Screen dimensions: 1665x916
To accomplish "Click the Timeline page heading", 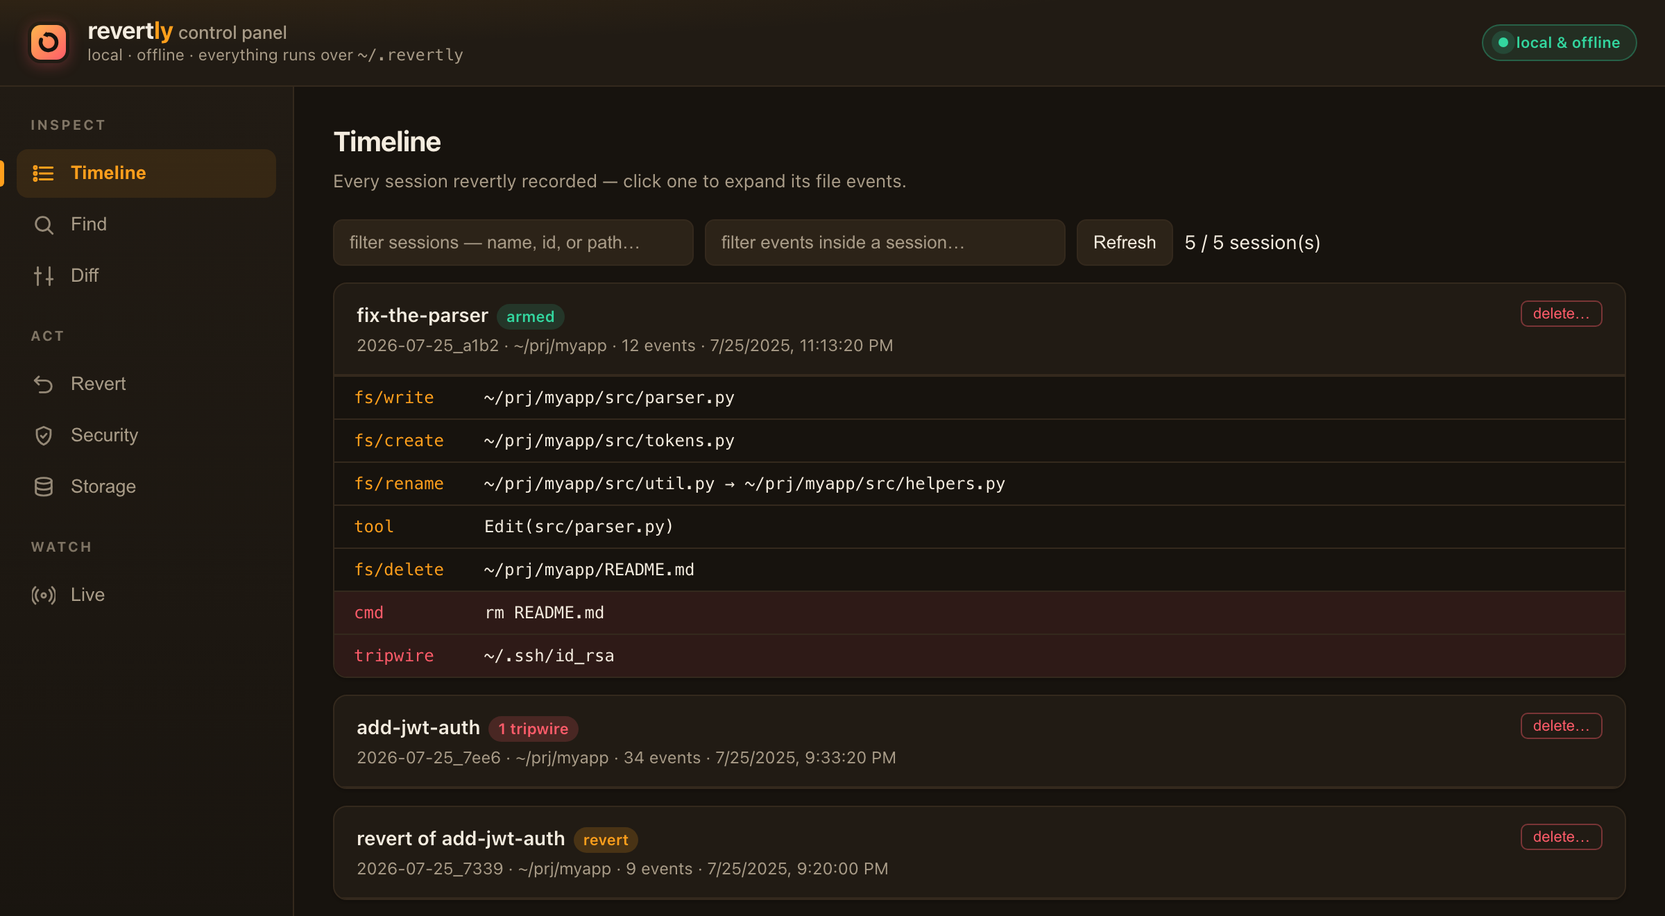I will coord(387,142).
